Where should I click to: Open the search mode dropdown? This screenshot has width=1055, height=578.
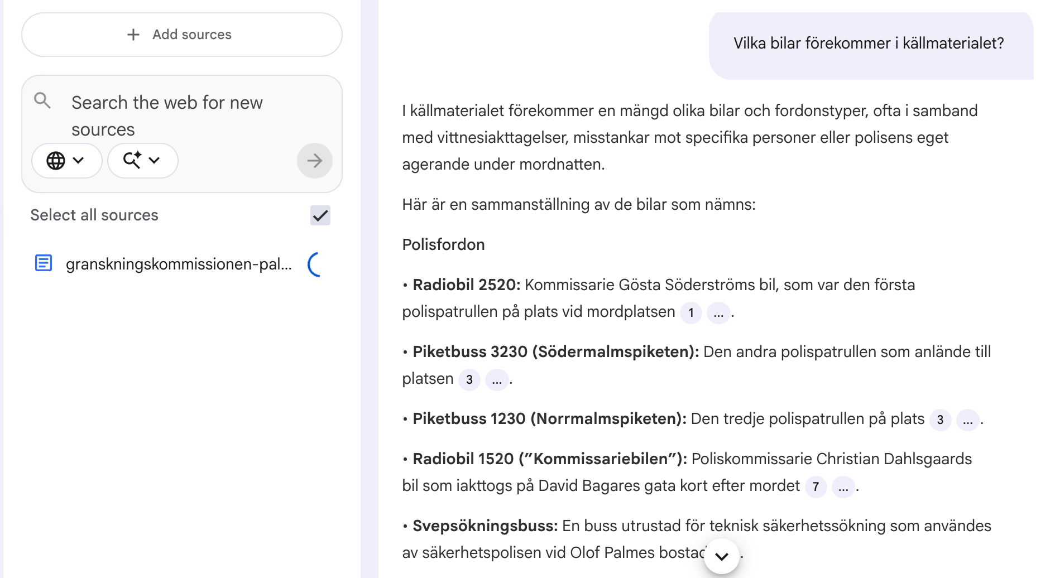(154, 161)
